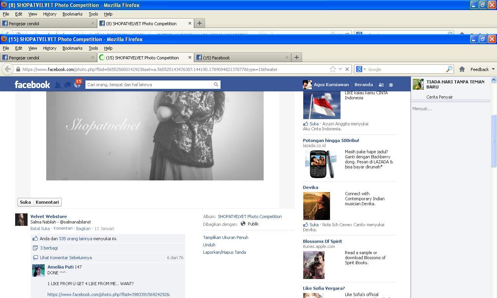Image resolution: width=497 pixels, height=298 pixels.
Task: Click Batal Suka to unlike the photo
Action: (40, 229)
